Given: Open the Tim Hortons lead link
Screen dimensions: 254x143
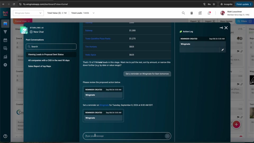Looking at the screenshot, I should pyautogui.click(x=91, y=47).
